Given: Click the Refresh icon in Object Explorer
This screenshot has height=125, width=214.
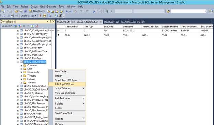Looking at the screenshot, I should [32, 26].
